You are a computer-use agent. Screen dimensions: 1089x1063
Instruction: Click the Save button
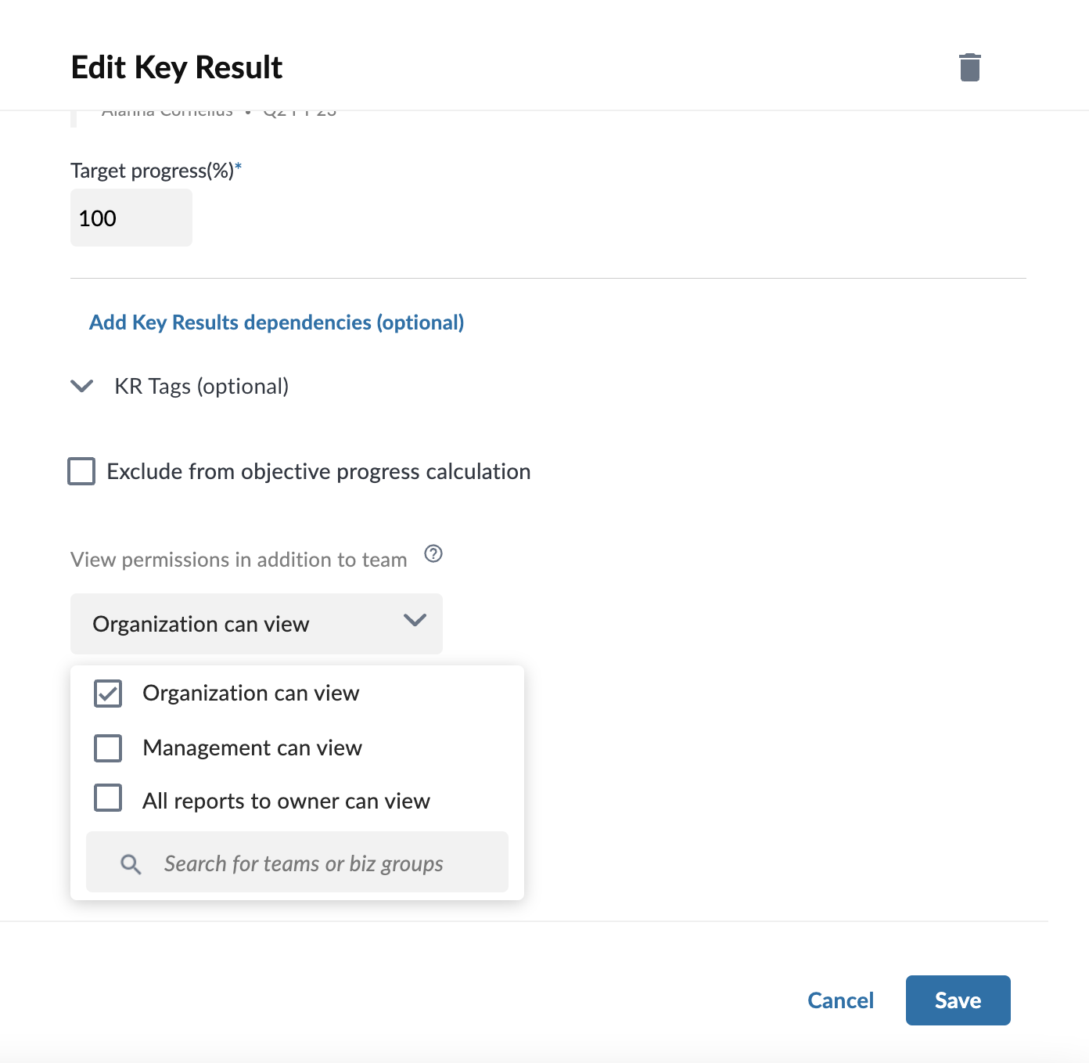point(958,1000)
